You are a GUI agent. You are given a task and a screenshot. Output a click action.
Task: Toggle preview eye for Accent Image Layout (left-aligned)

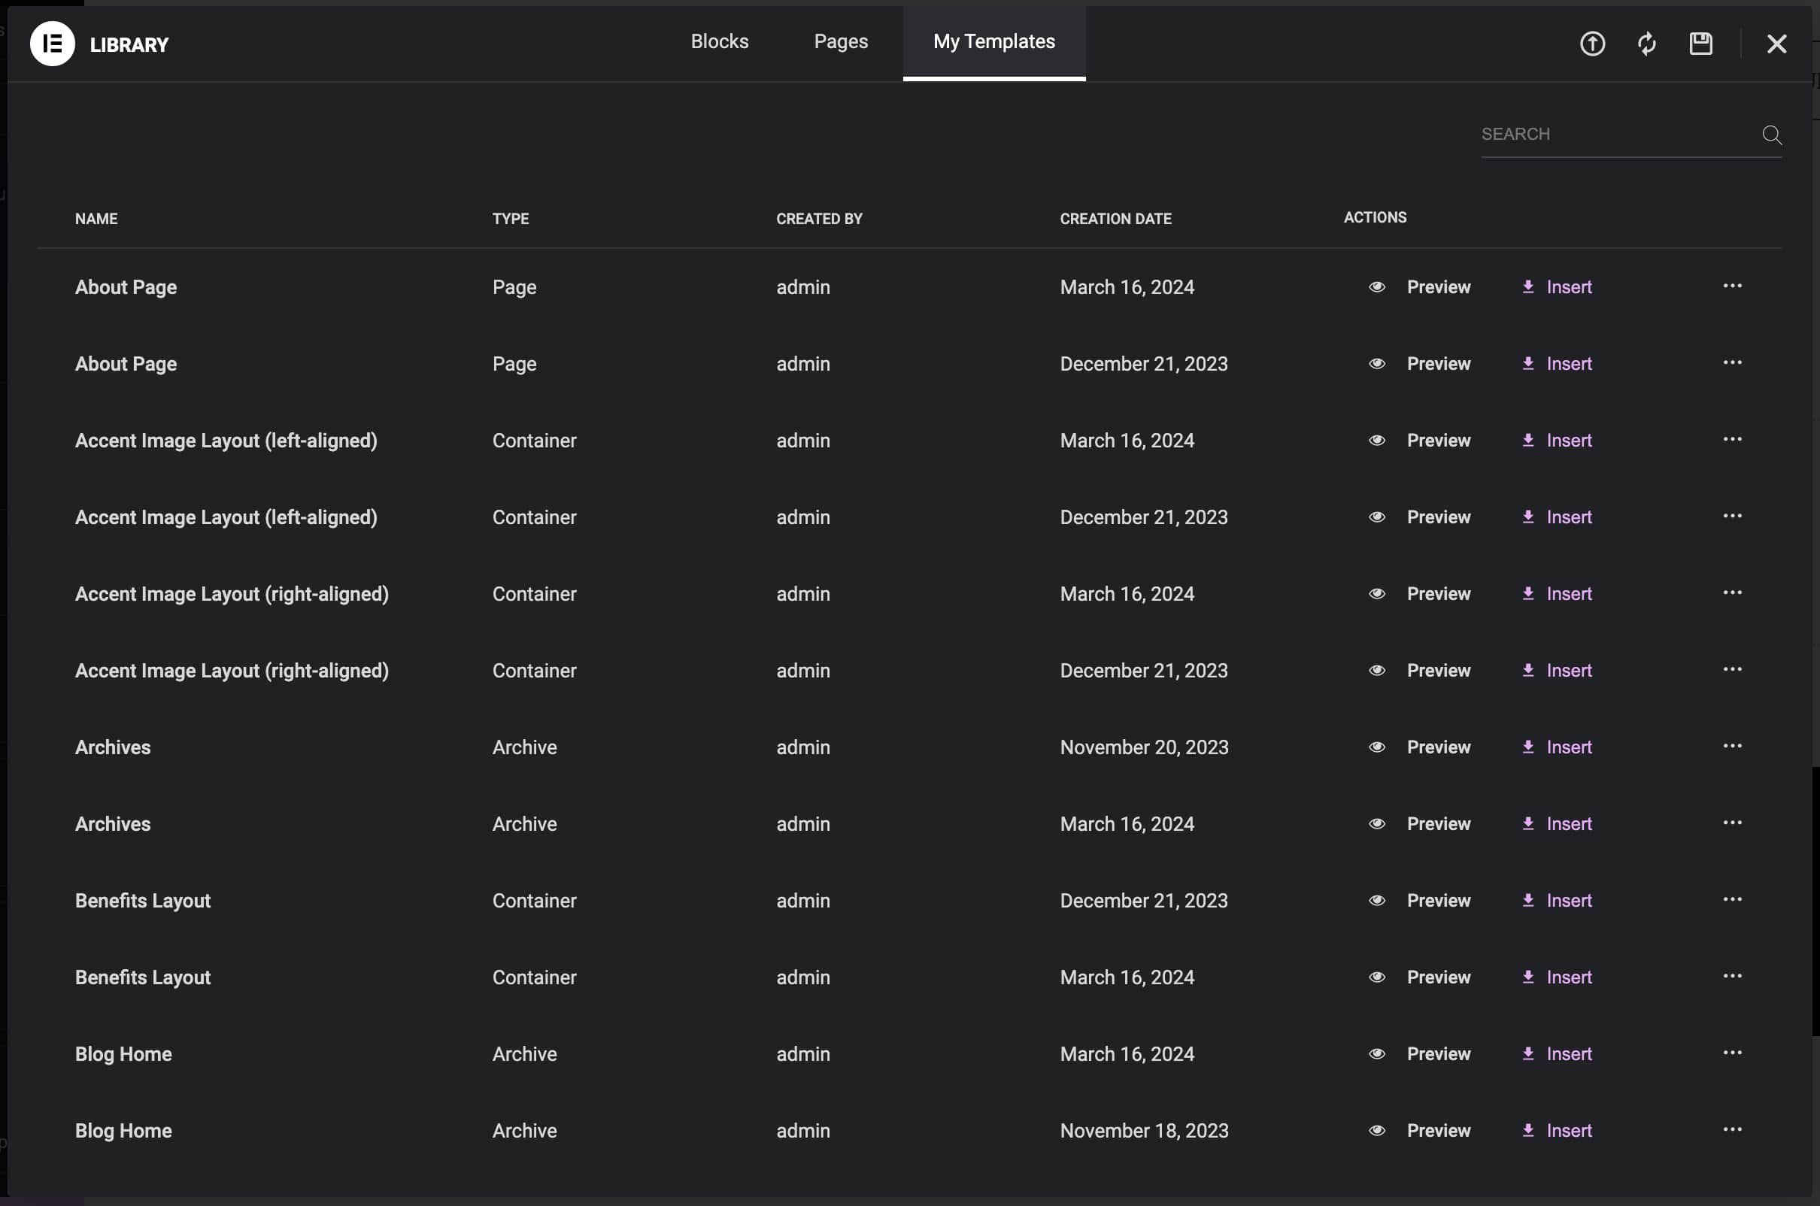click(1376, 440)
